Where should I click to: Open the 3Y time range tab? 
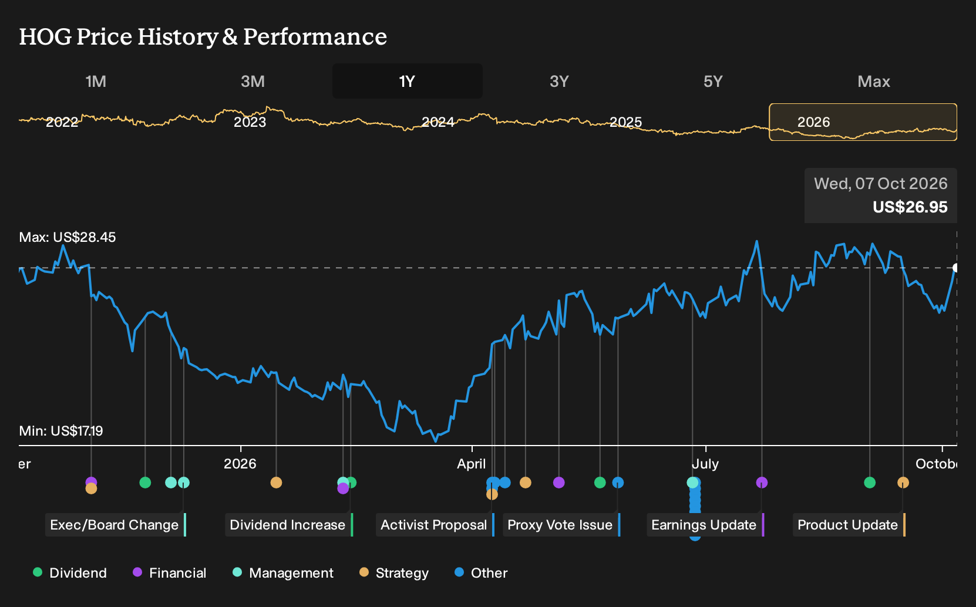pos(559,81)
